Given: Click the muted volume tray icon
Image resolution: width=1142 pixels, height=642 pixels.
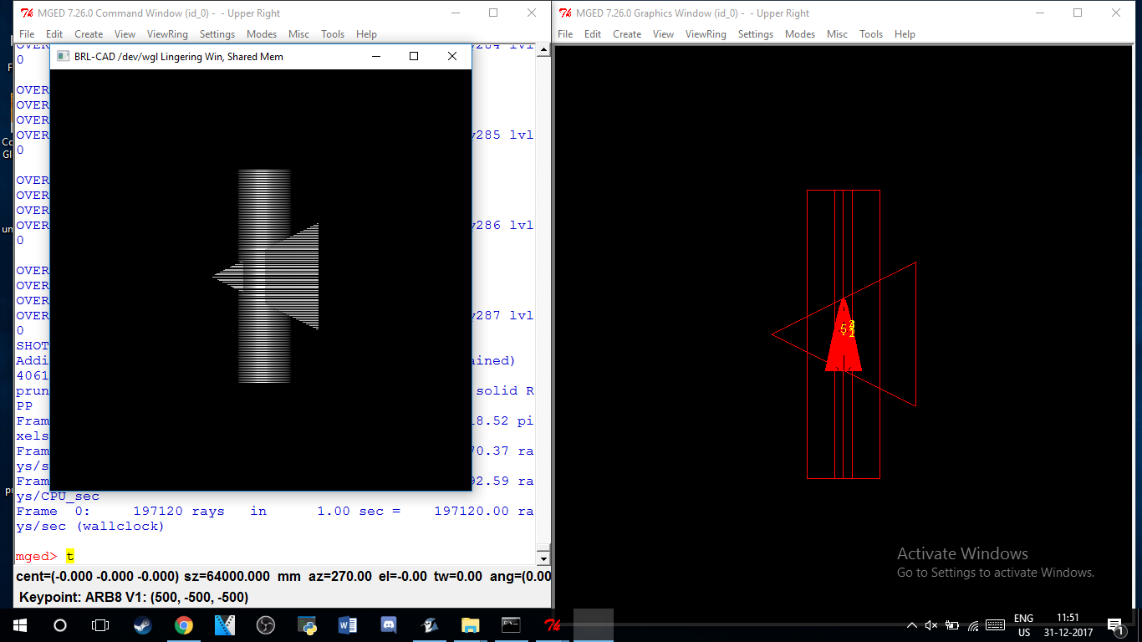Looking at the screenshot, I should [x=931, y=625].
